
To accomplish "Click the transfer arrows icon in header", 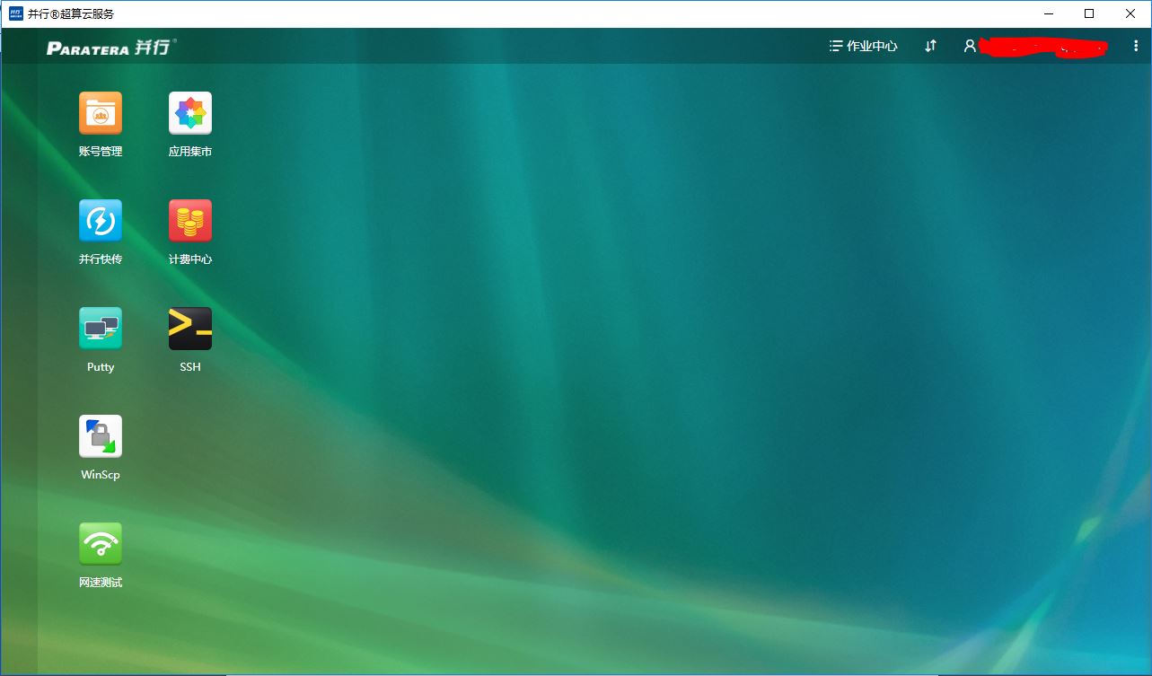I will pyautogui.click(x=931, y=46).
